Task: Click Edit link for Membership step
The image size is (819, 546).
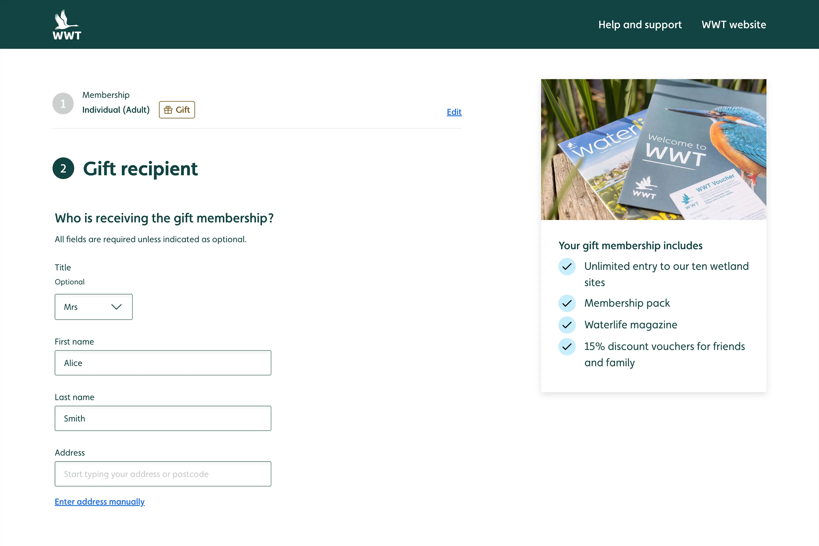Action: [x=454, y=112]
